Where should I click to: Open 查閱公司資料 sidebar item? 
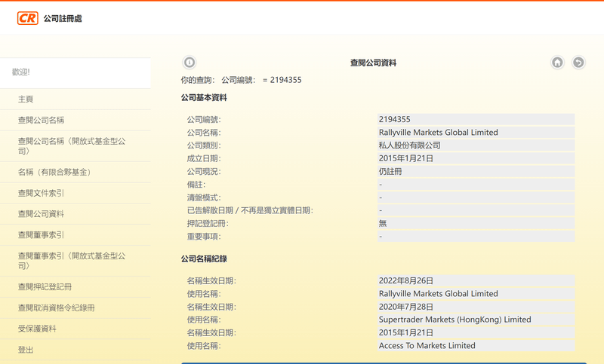click(41, 214)
